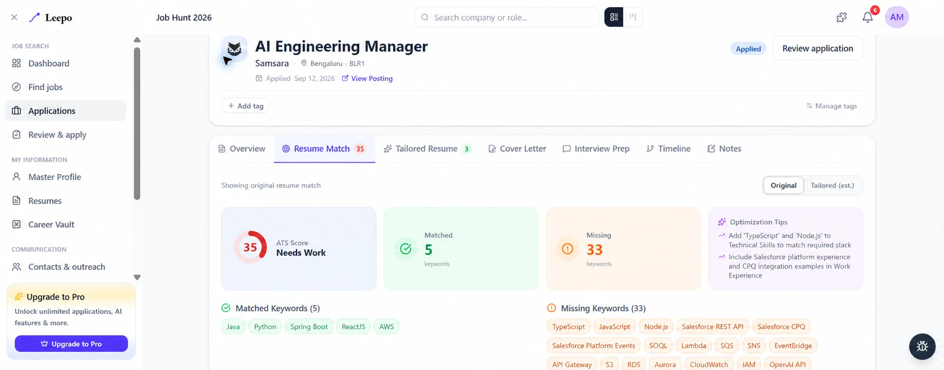Image resolution: width=944 pixels, height=370 pixels.
Task: Open the bug report floating button
Action: 922,346
